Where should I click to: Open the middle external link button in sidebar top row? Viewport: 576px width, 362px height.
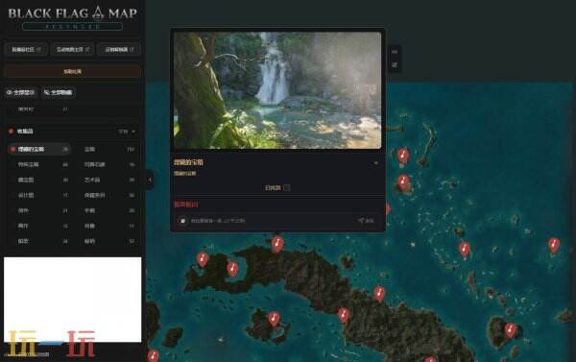pos(72,50)
